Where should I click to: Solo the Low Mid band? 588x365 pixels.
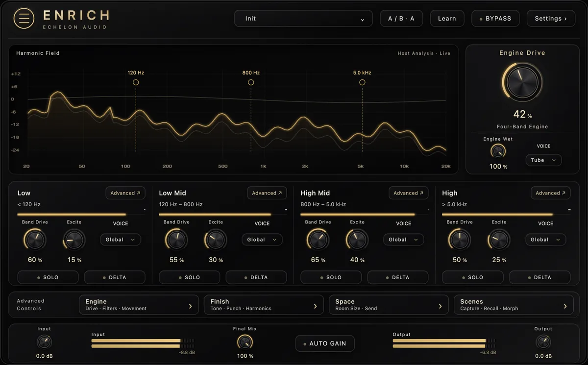tap(190, 277)
